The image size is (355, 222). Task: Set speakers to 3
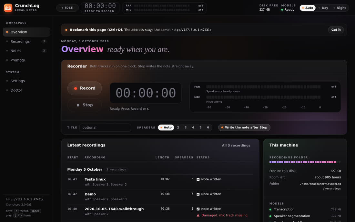(186, 127)
